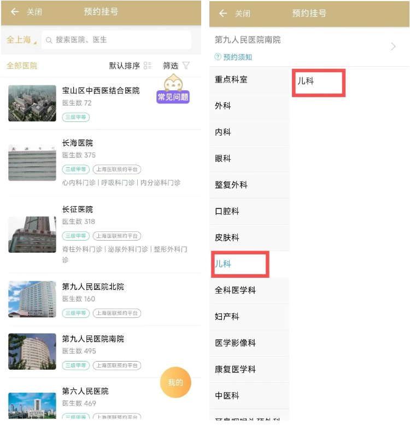
Task: Toggle the list layout icon beside 默认排序
Action: tap(147, 65)
